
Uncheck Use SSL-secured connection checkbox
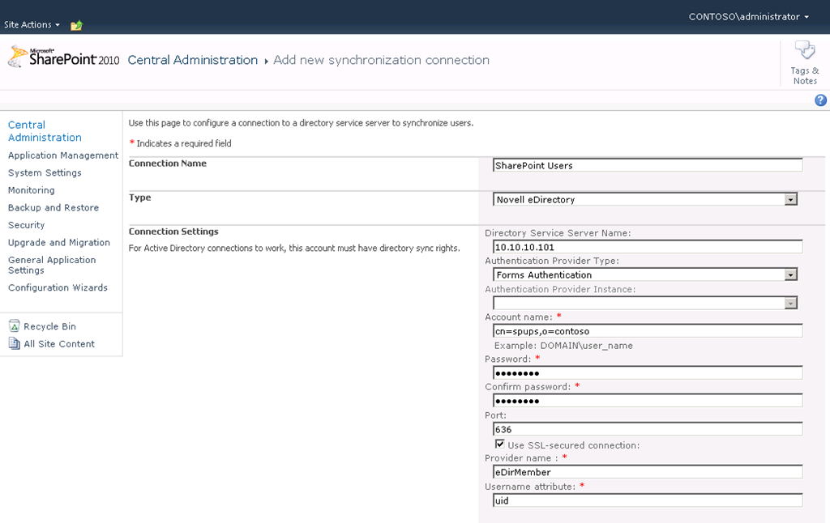[x=499, y=444]
